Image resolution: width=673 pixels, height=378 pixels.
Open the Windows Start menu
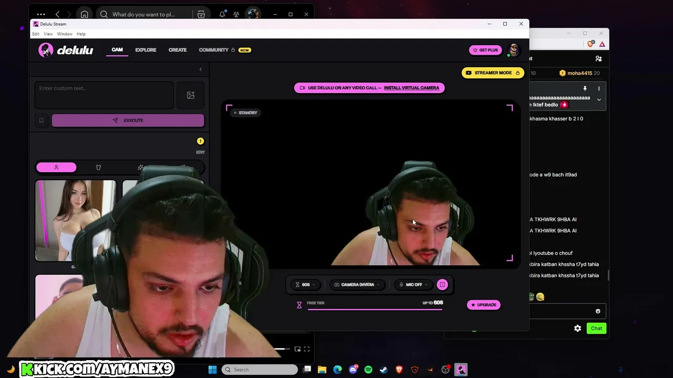[x=212, y=370]
